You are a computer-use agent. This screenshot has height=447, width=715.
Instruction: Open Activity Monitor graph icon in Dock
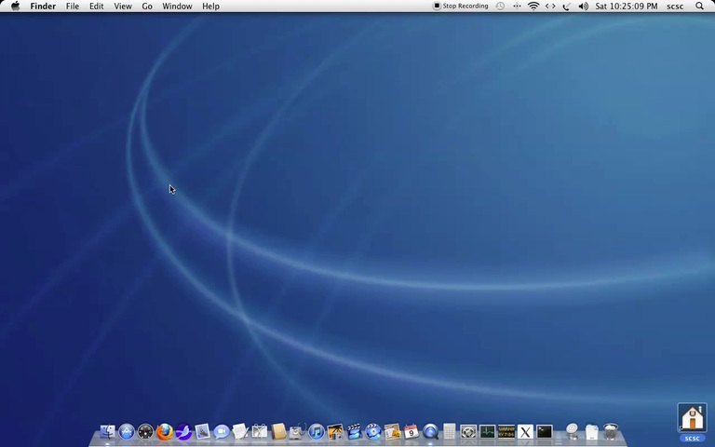487,431
